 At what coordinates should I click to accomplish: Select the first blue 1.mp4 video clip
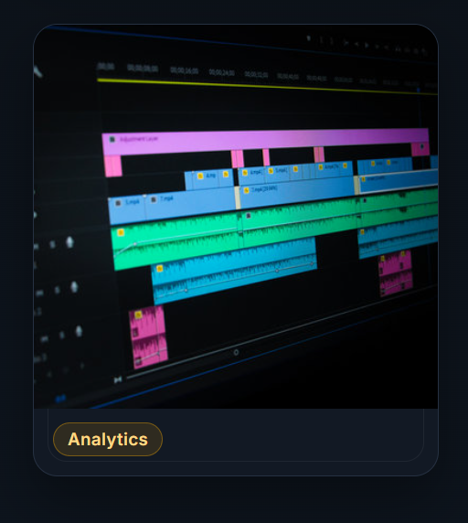[127, 210]
